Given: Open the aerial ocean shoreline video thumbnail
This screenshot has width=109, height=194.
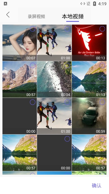Looking at the screenshot, I should pos(54,79).
